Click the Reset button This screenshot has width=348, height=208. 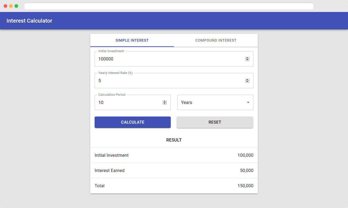pos(215,122)
